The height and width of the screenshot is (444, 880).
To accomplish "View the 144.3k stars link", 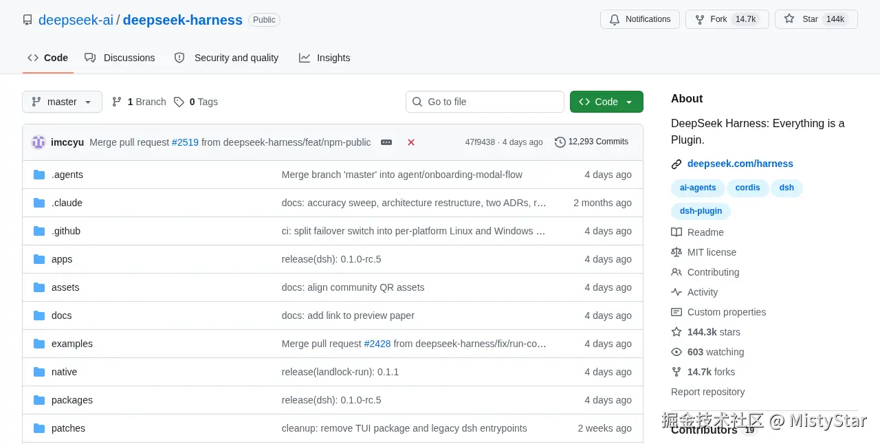I will coord(714,332).
